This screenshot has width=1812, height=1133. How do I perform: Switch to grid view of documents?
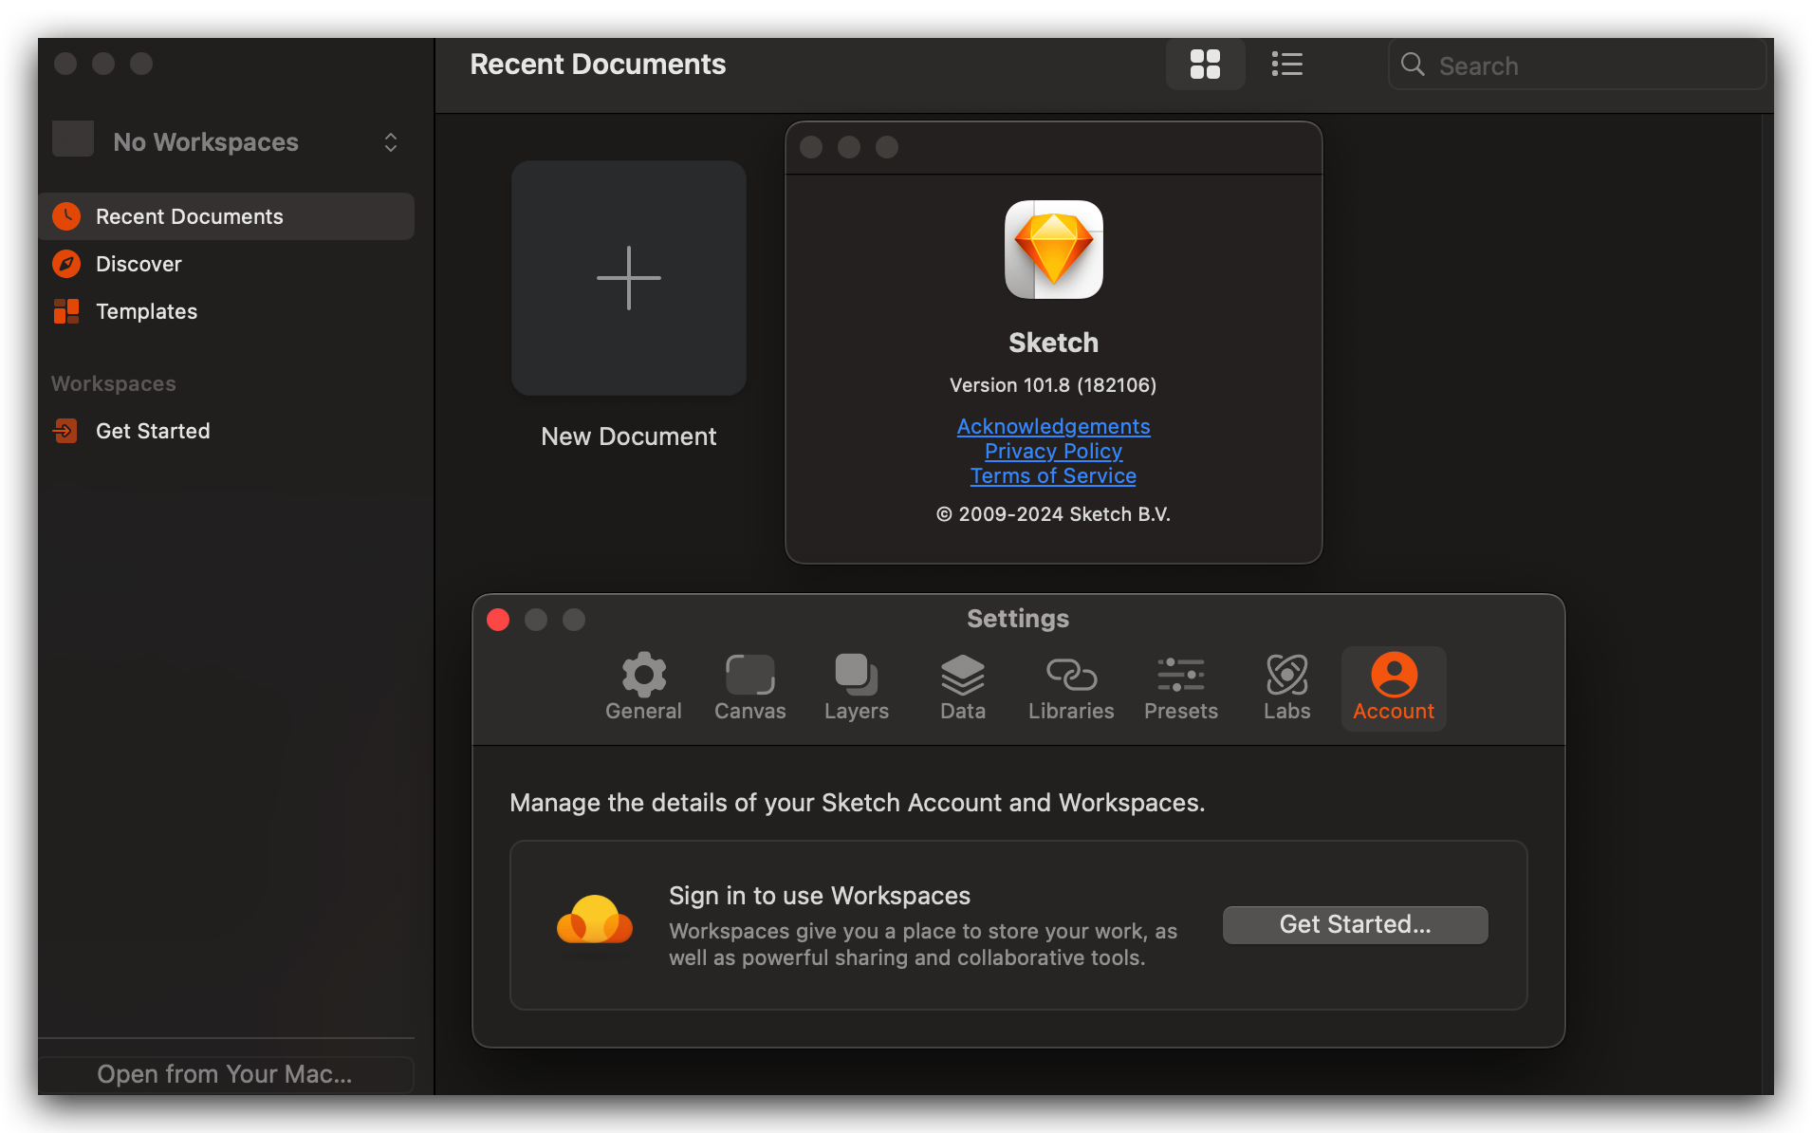(1205, 65)
